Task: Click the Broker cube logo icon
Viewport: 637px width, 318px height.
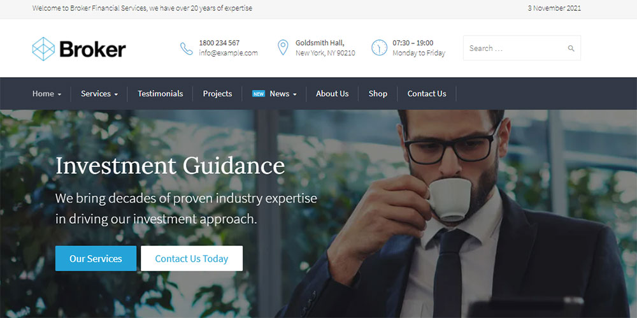Action: pos(43,49)
